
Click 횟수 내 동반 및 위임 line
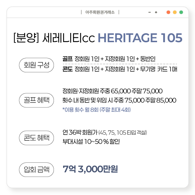(x=119, y=100)
